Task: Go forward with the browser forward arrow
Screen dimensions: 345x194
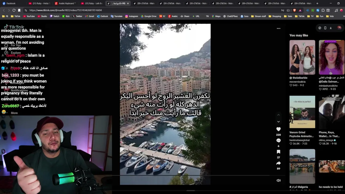Action: (x=9, y=10)
